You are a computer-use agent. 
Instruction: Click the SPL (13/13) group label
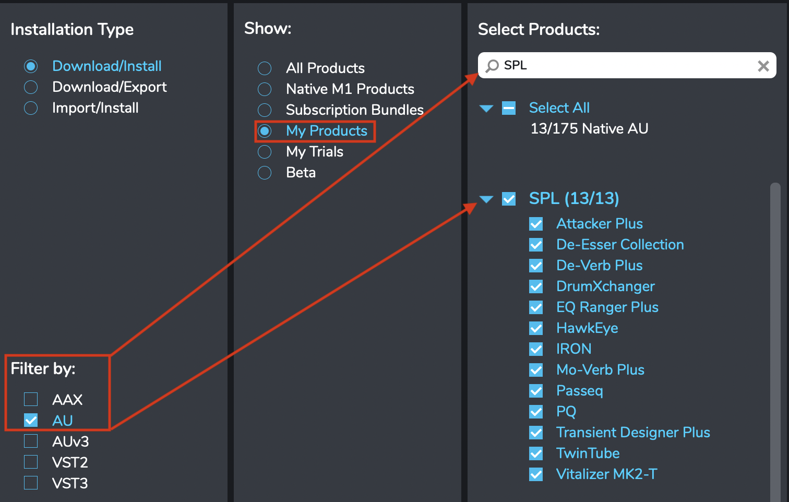(574, 198)
